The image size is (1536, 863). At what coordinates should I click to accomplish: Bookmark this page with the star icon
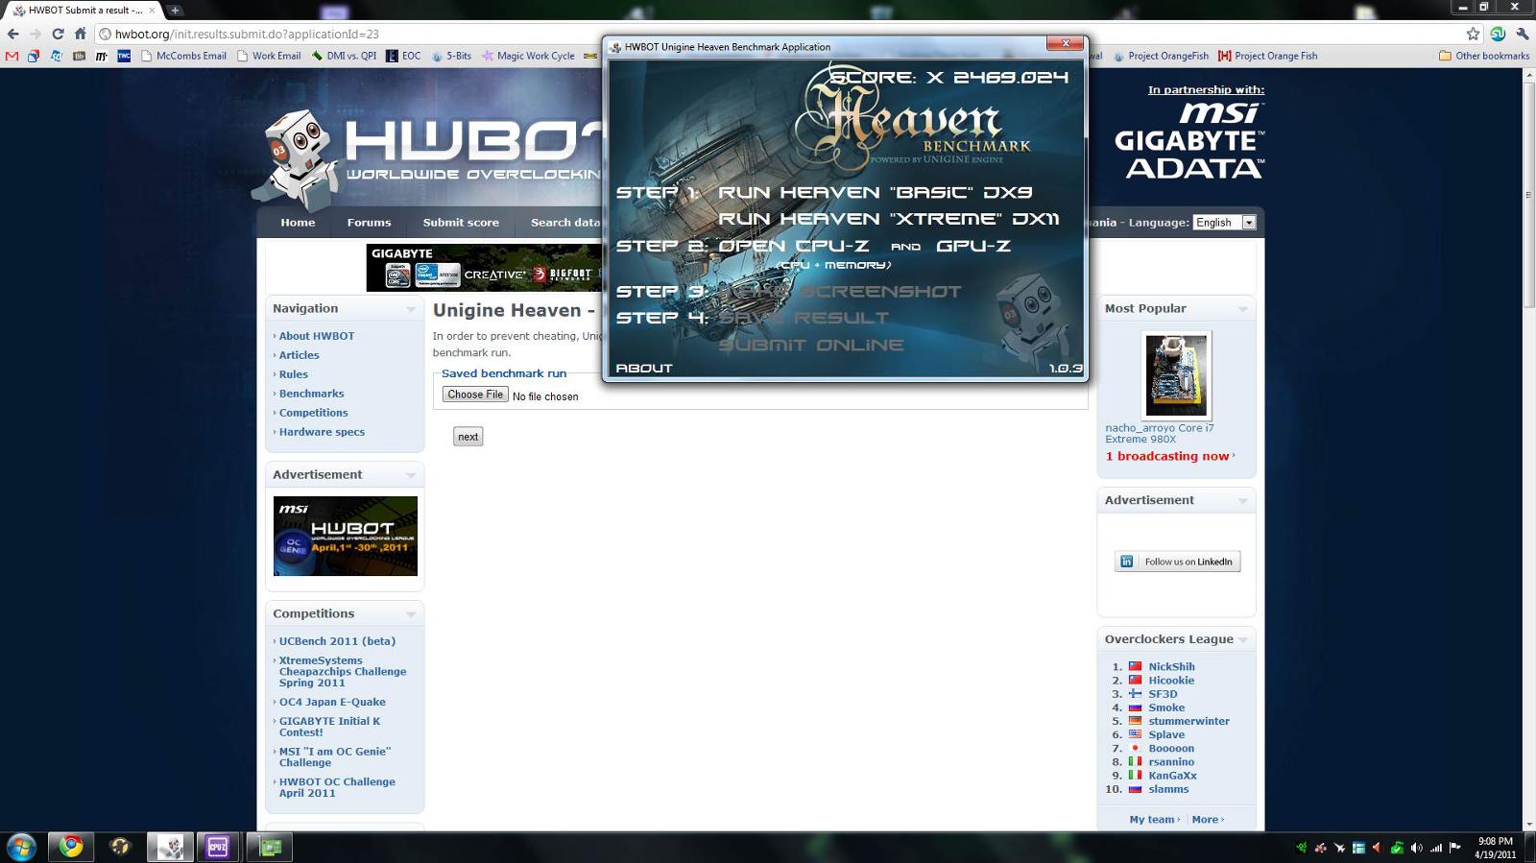1473,34
